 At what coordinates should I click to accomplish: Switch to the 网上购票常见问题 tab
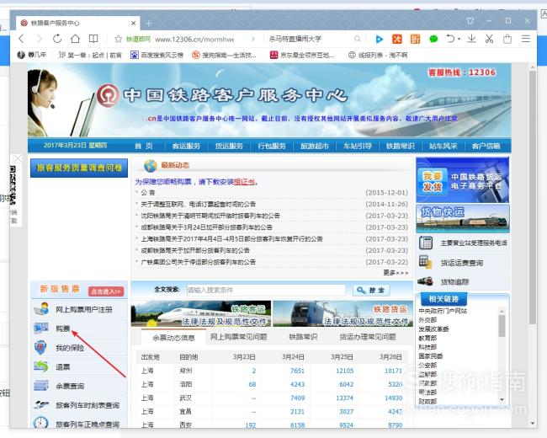(x=239, y=337)
